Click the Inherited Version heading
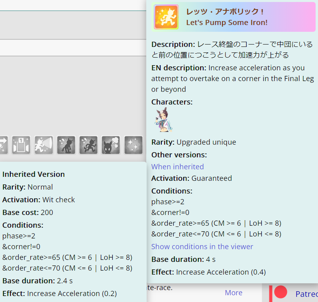Image resolution: width=318 pixels, height=302 pixels. (x=33, y=174)
